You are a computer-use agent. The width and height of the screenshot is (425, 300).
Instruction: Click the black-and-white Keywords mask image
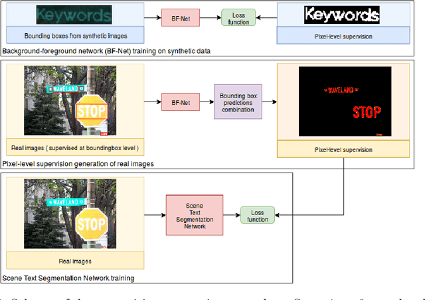341,15
